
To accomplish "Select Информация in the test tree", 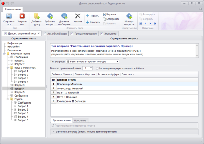I will (15, 43).
